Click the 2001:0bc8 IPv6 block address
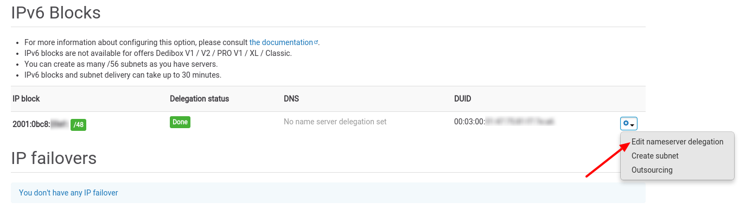This screenshot has width=752, height=221. (x=31, y=124)
